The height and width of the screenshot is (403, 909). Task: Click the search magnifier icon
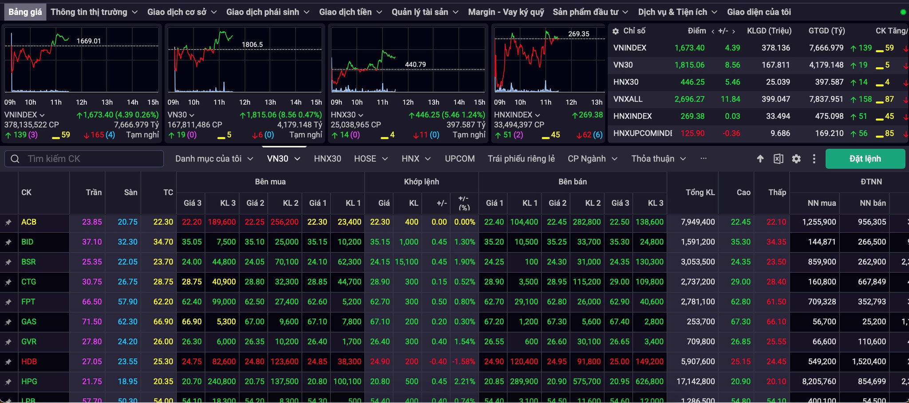15,159
